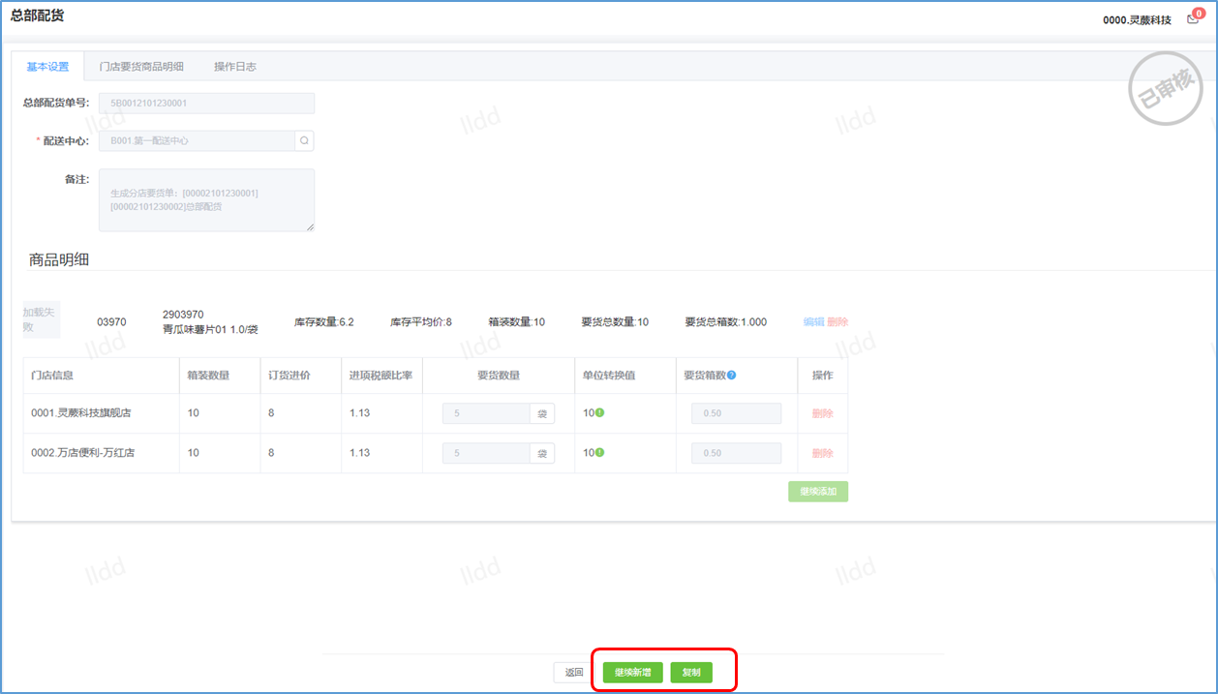Click product name 青瓜味薯片01 1.0/袋

(210, 329)
